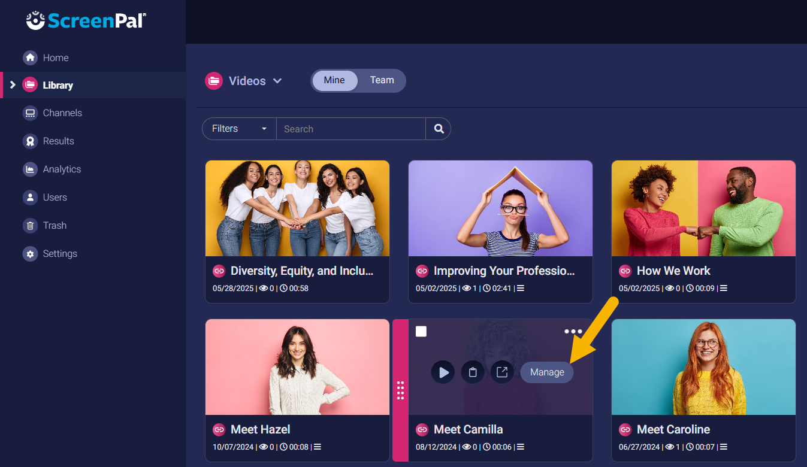Viewport: 807px width, 467px height.
Task: Select the Mine toggle option
Action: 334,80
